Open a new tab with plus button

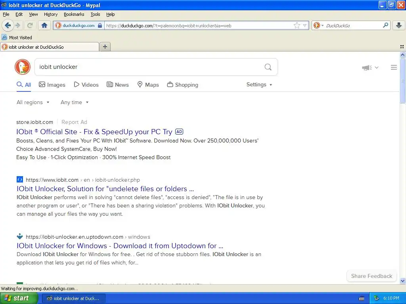pos(105,47)
